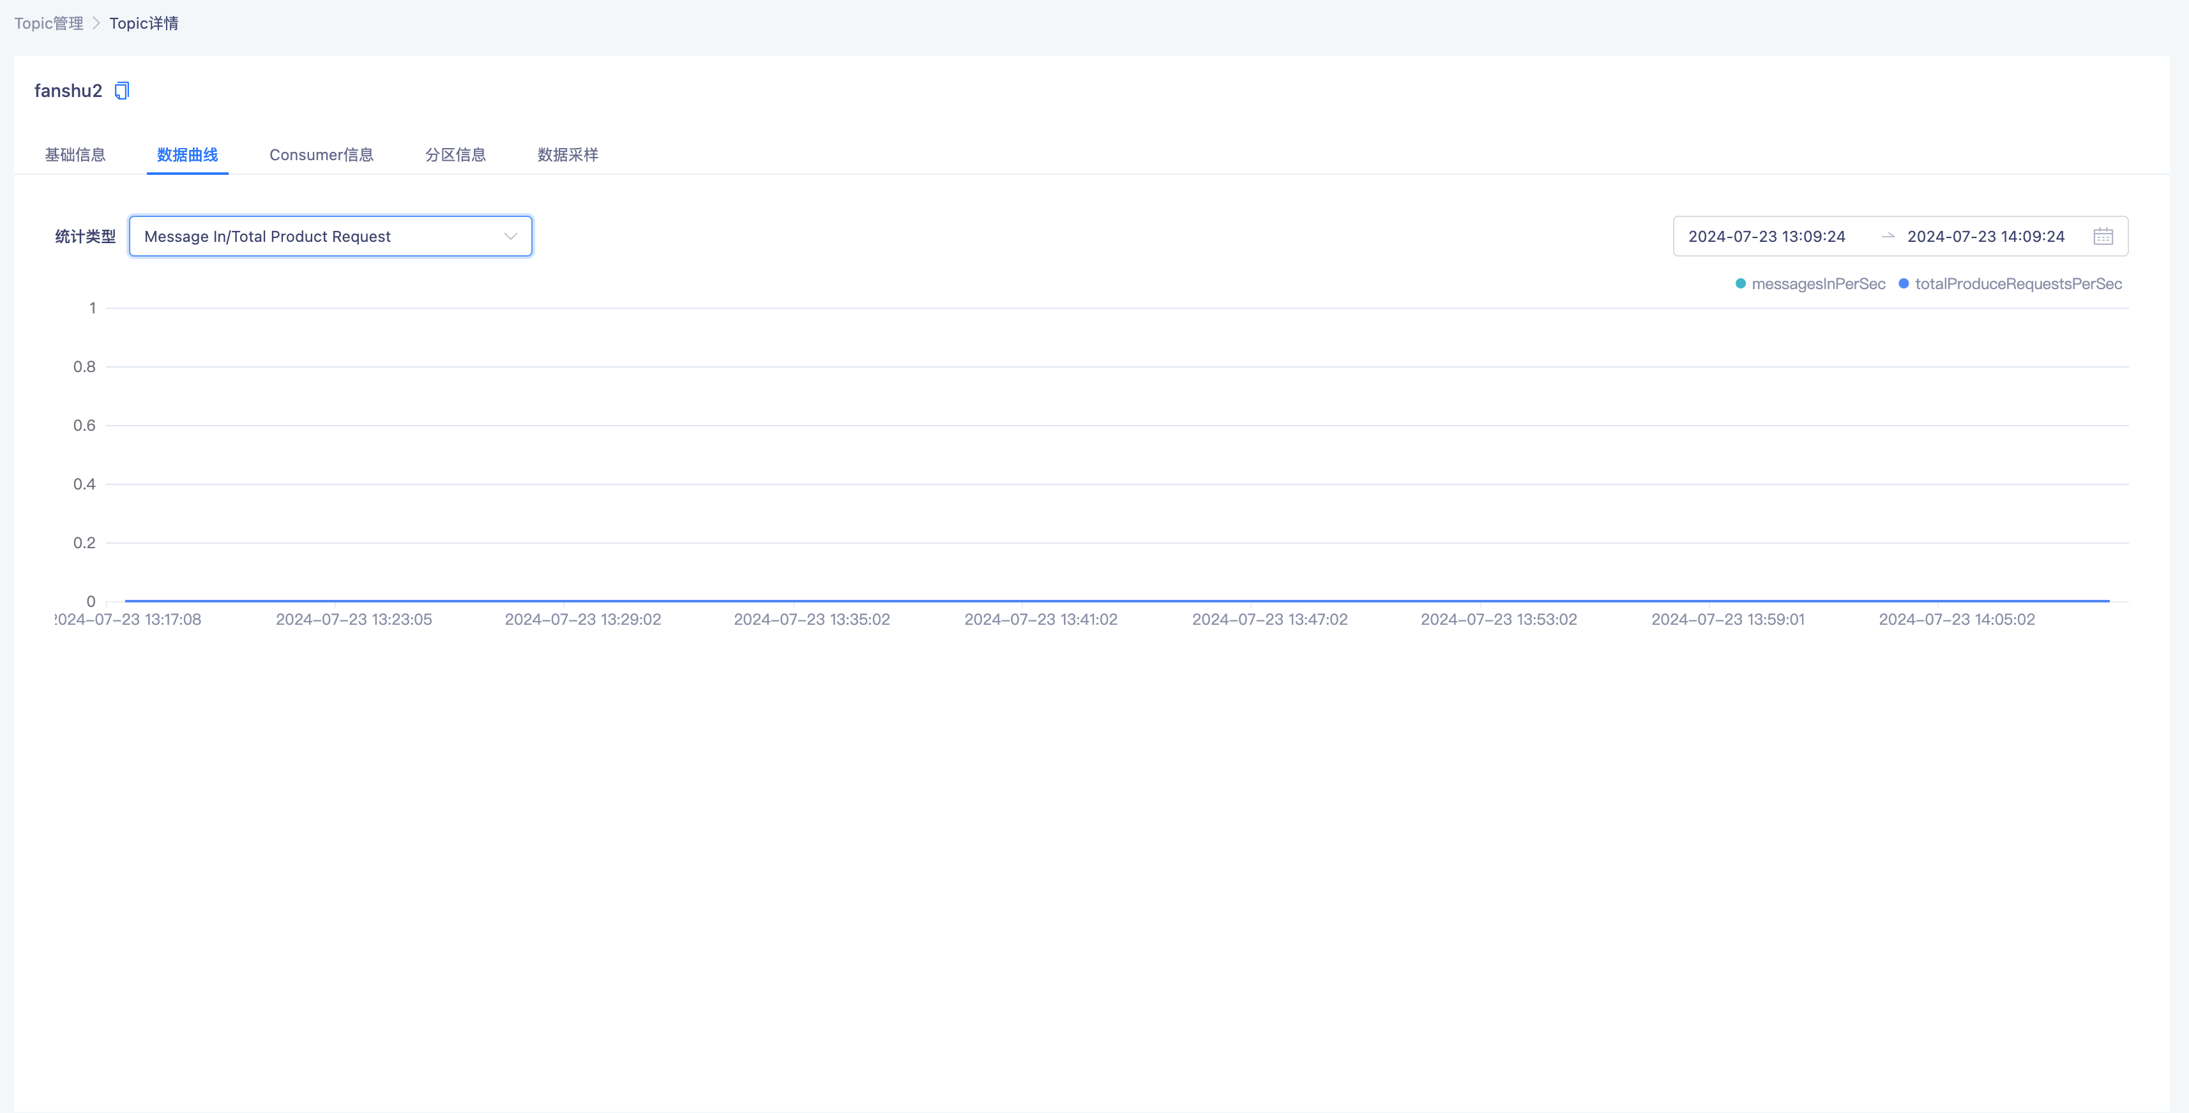Toggle messagesInPerSec legend series
This screenshot has height=1113, width=2189.
pos(1810,283)
